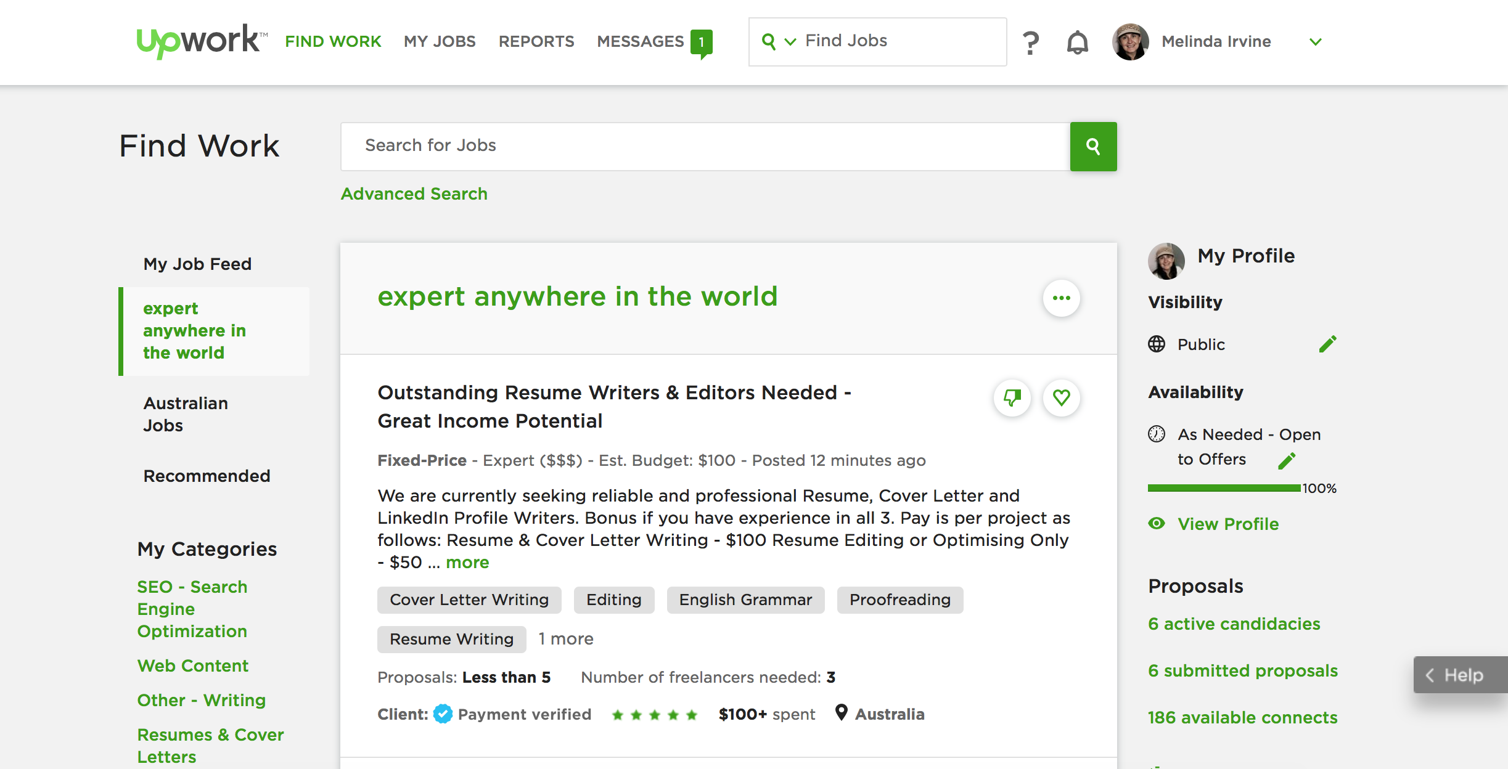Click the header search magnifier icon
This screenshot has height=769, width=1508.
pos(768,41)
